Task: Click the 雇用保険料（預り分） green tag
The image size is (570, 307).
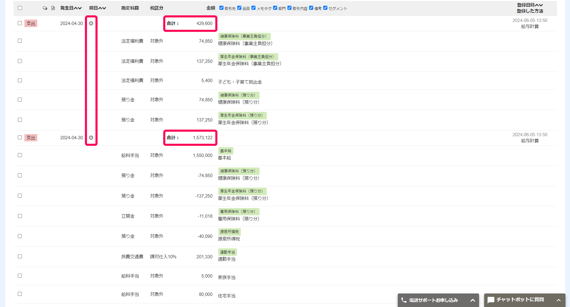Action: click(239, 212)
